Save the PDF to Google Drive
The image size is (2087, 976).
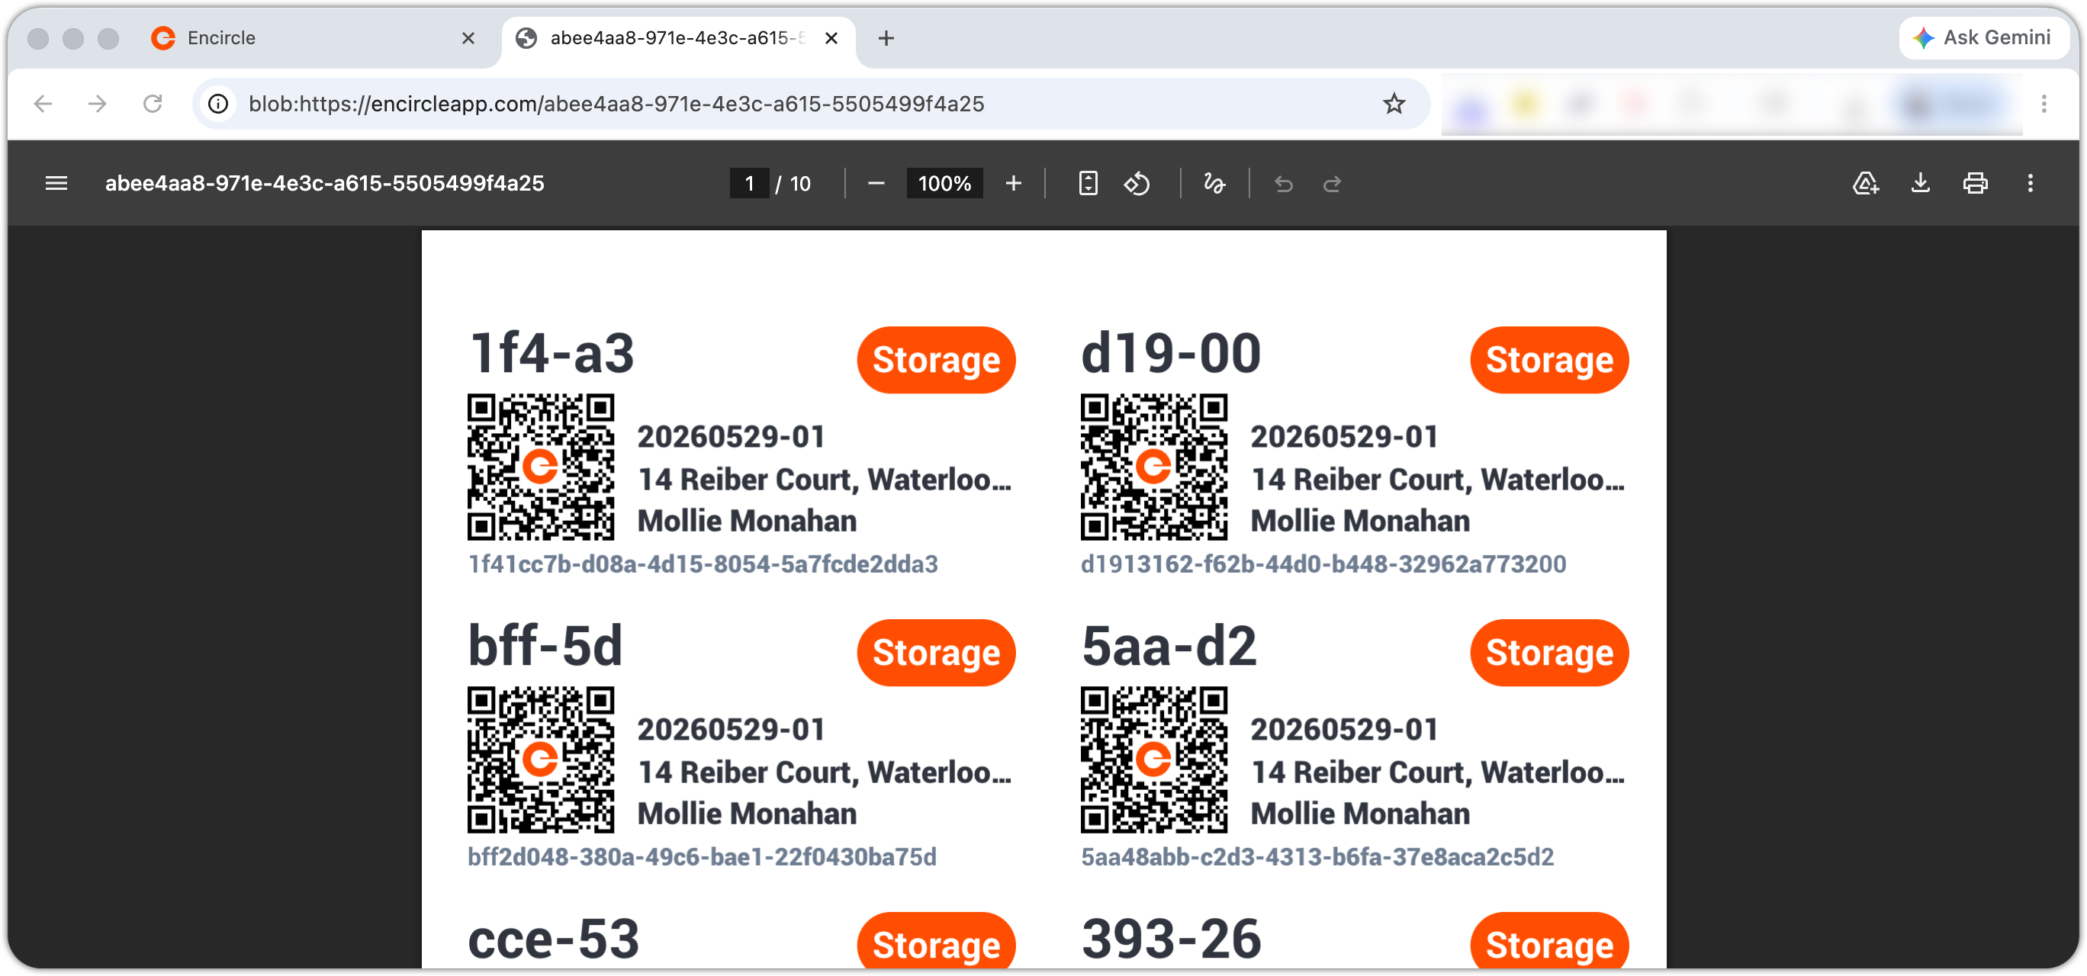pyautogui.click(x=1865, y=183)
